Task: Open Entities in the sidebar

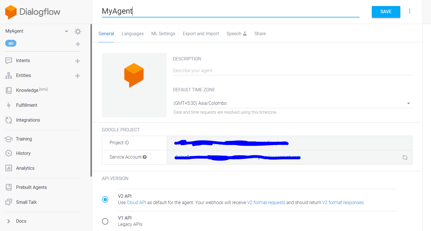Action: point(24,76)
